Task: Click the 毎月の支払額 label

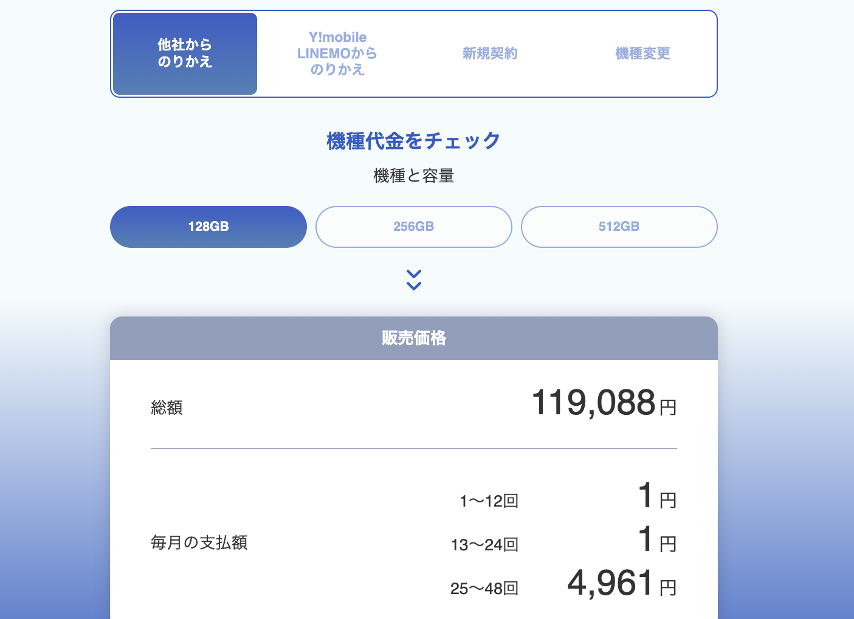Action: click(199, 542)
